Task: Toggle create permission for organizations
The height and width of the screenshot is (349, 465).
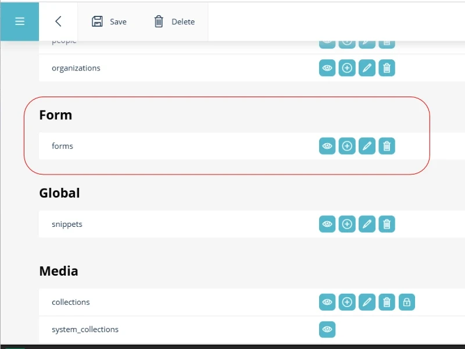Action: [x=347, y=68]
